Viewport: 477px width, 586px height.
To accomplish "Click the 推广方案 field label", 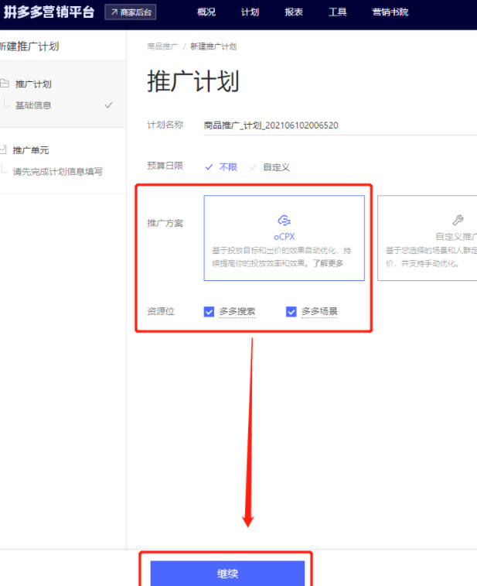I will 165,223.
